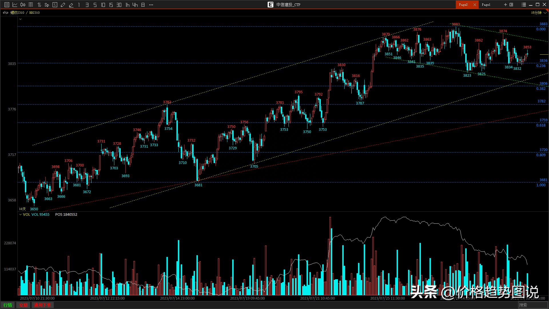Image resolution: width=549 pixels, height=309 pixels.
Task: Click the 交易 button
Action: point(23,305)
